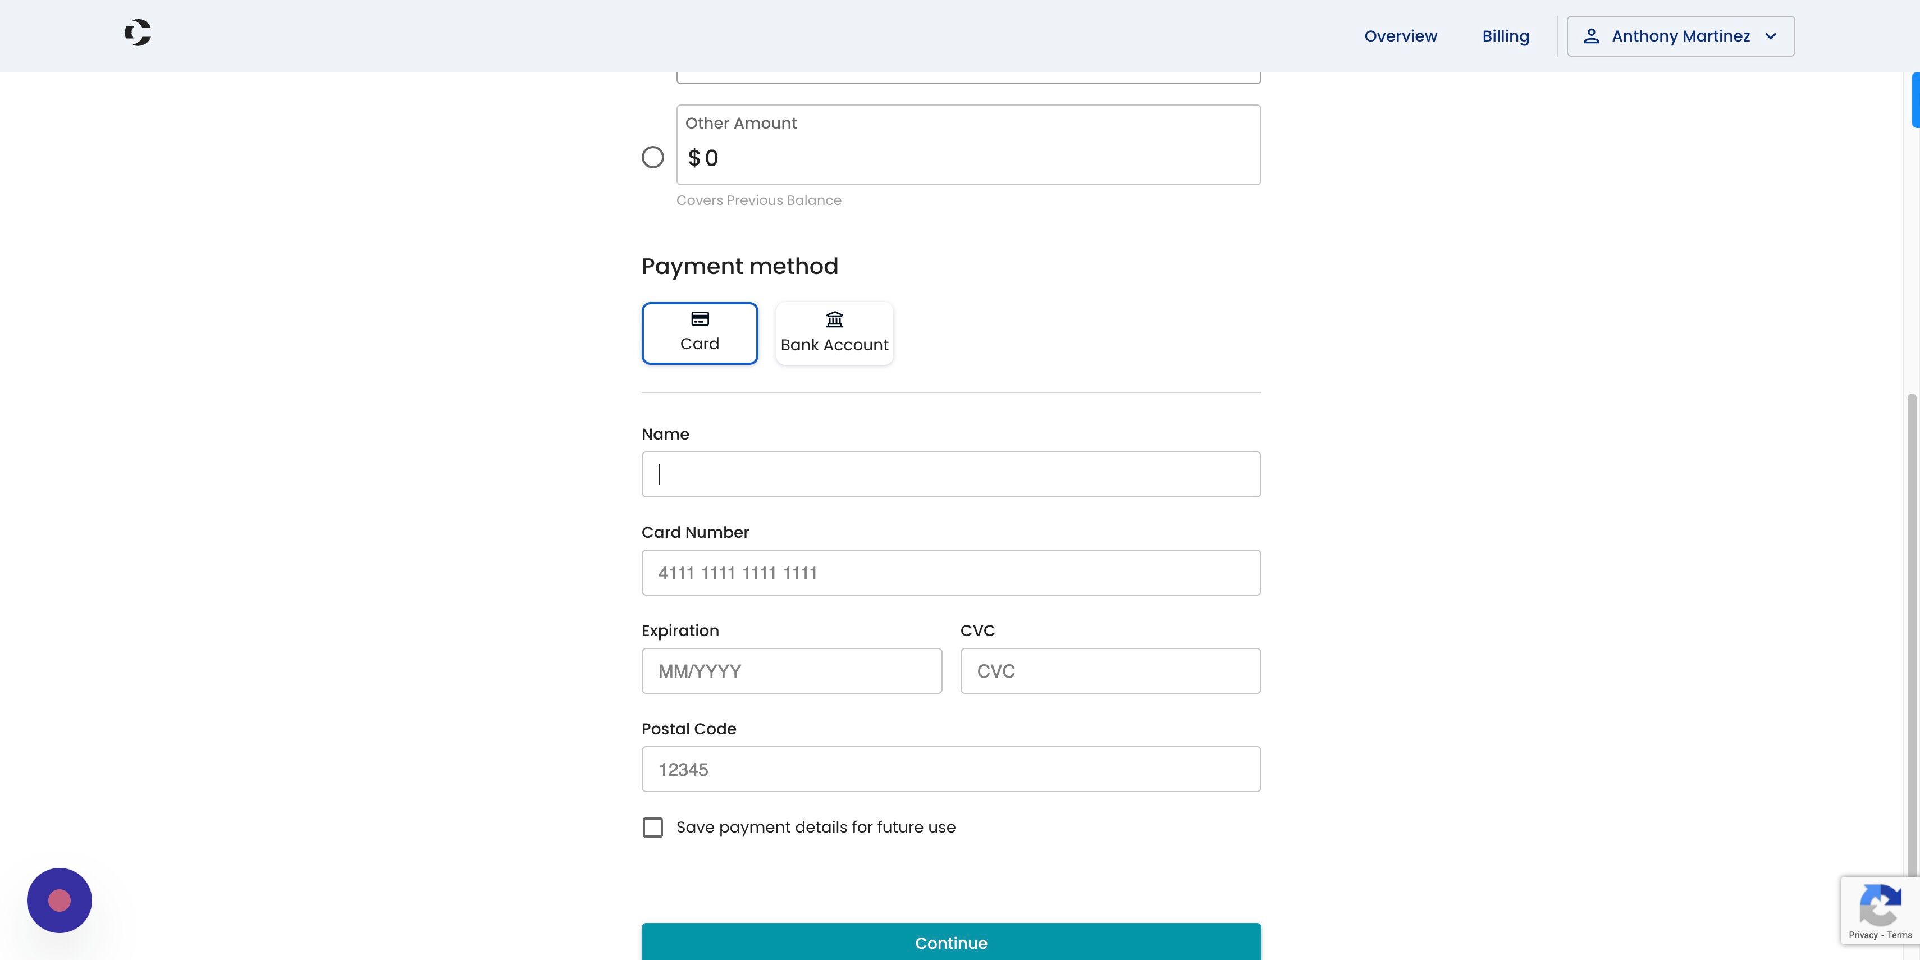Image resolution: width=1920 pixels, height=960 pixels.
Task: Focus the Other Amount dollar field
Action: point(968,145)
